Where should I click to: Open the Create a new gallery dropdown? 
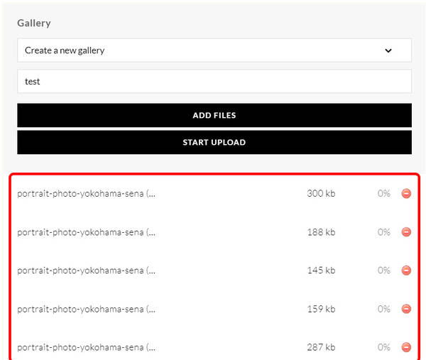coord(206,50)
